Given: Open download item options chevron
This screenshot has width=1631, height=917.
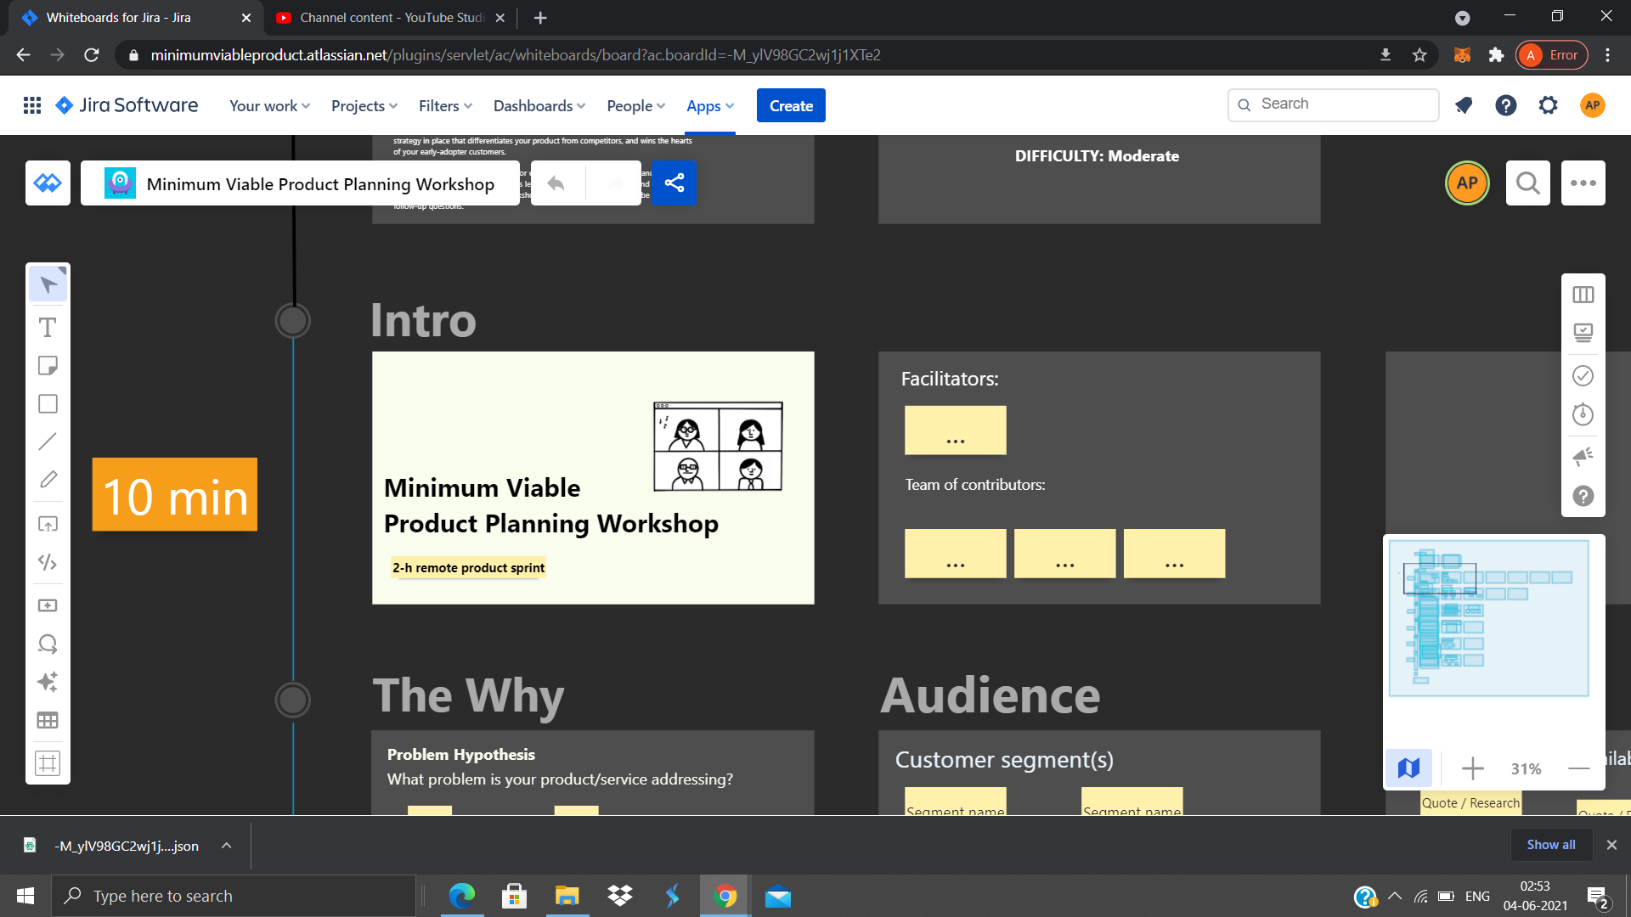Looking at the screenshot, I should [x=226, y=846].
